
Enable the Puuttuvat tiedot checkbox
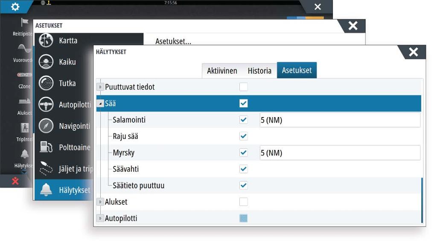(243, 87)
